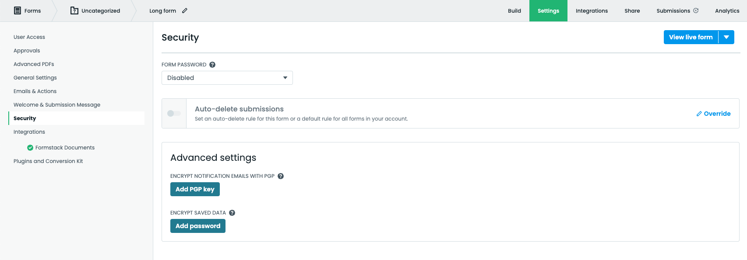The width and height of the screenshot is (747, 260).
Task: Click help icon beside PGP encryption label
Action: coord(281,176)
